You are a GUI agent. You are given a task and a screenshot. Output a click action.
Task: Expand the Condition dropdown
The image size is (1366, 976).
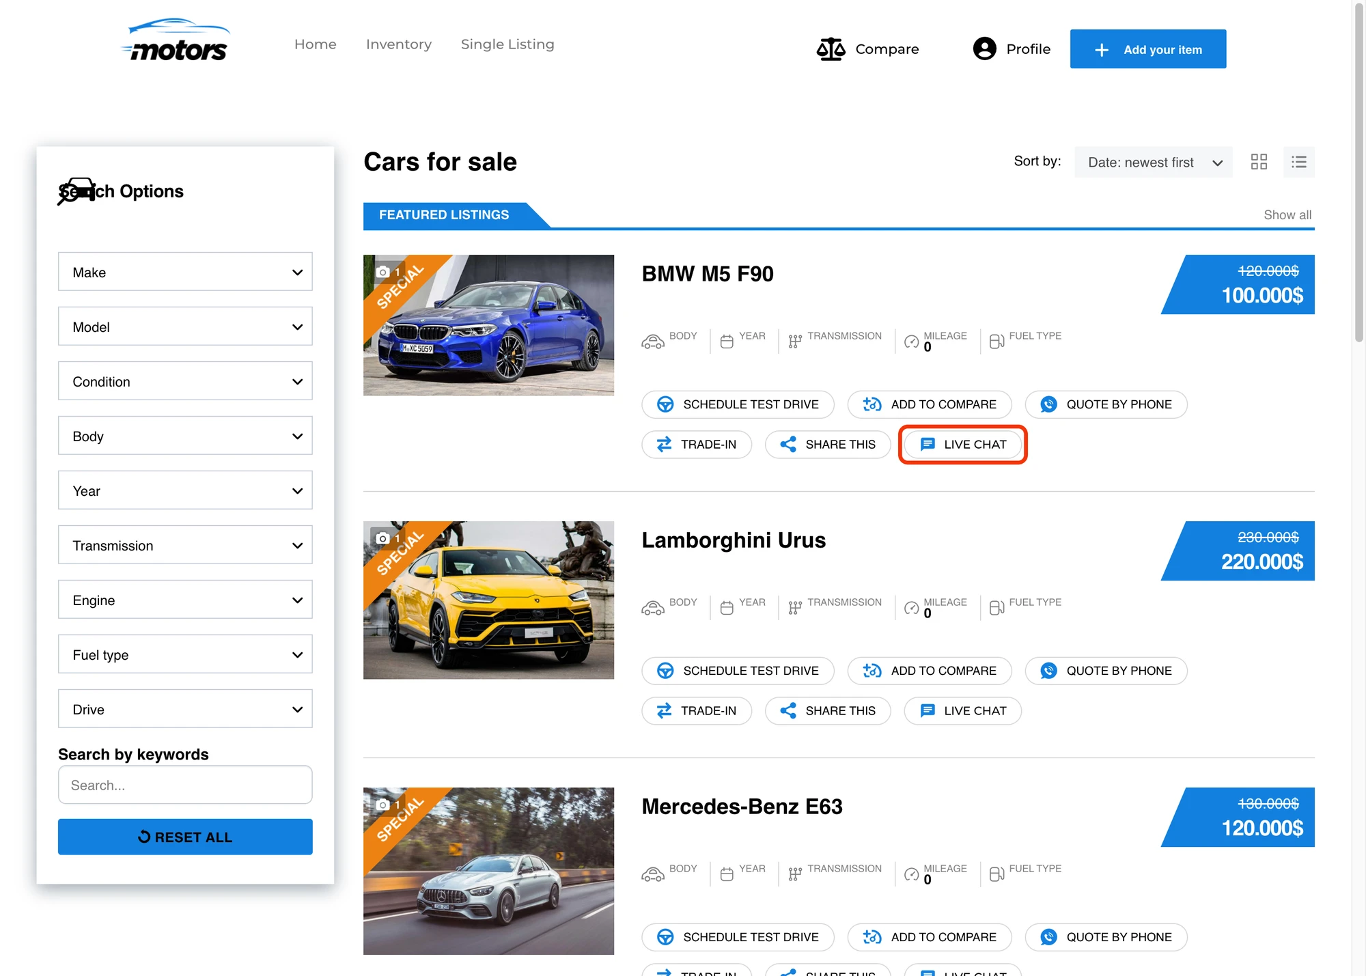pos(185,381)
